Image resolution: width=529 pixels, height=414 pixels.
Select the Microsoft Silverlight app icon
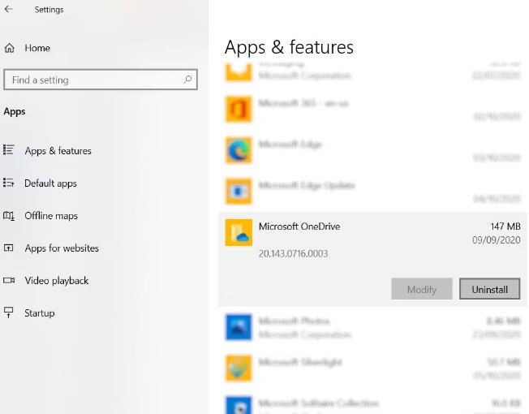239,368
